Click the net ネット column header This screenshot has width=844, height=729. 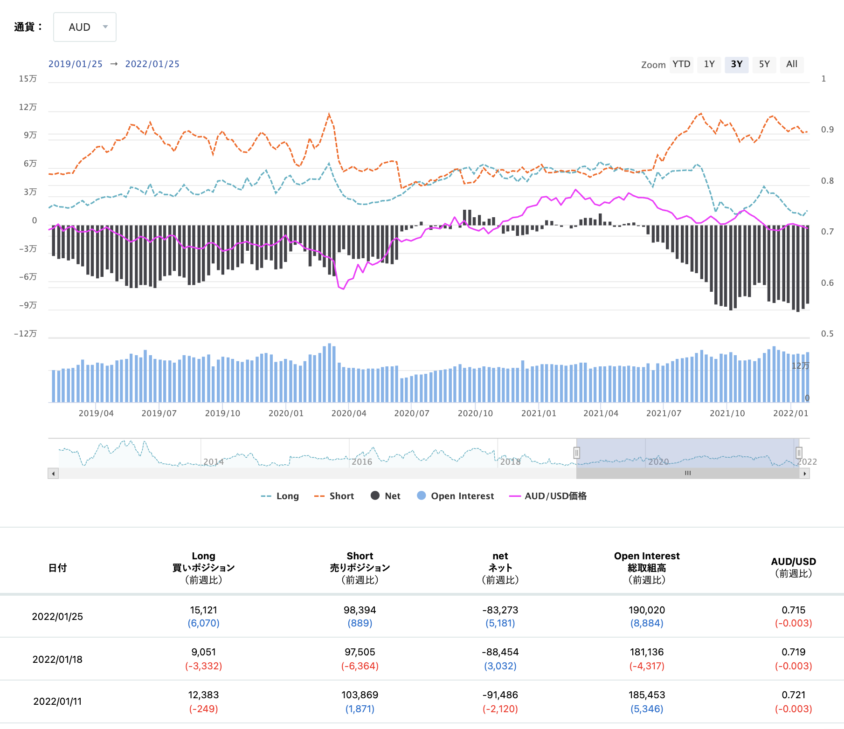click(500, 568)
